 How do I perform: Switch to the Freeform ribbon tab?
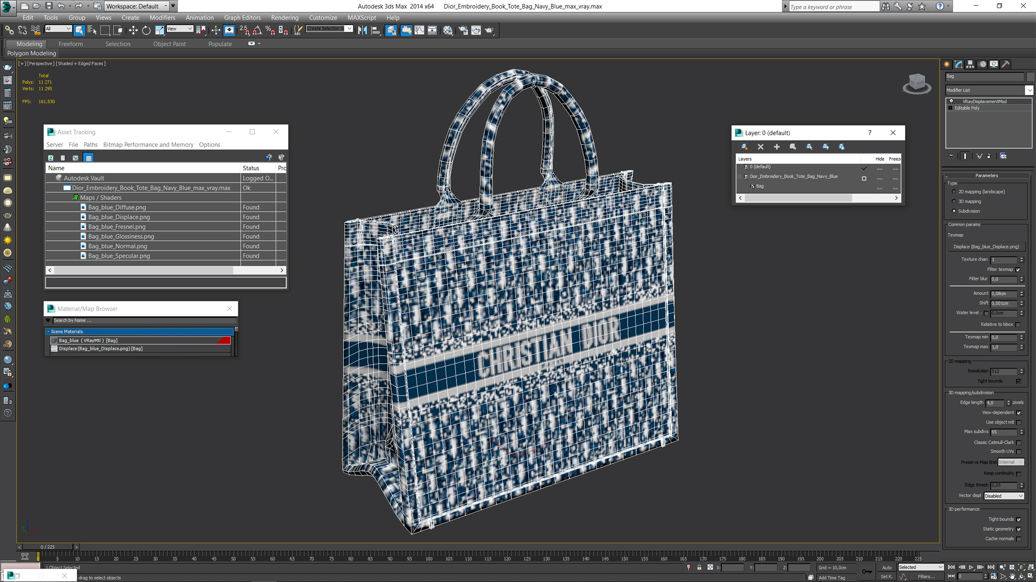[x=71, y=44]
